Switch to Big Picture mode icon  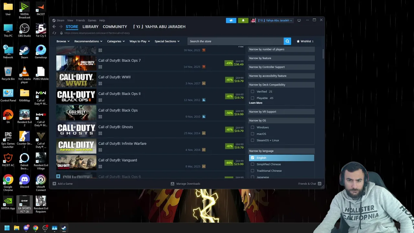(x=299, y=20)
